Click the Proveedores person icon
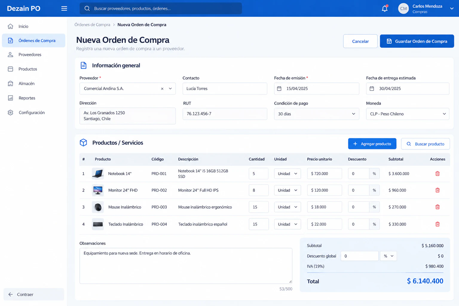 pos(10,55)
